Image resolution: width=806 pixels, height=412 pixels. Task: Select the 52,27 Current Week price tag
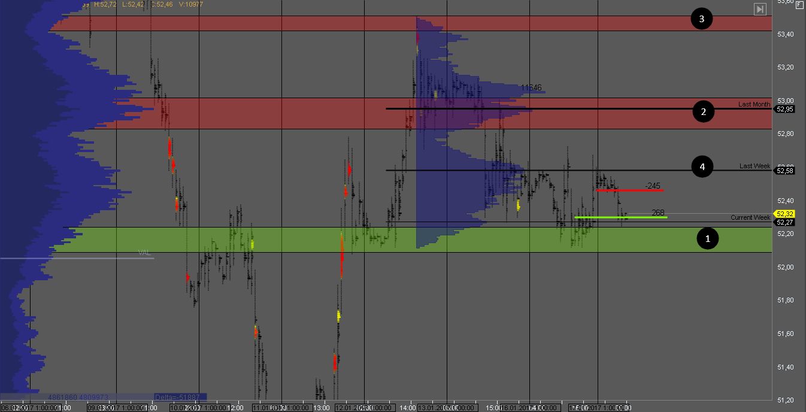click(x=784, y=222)
